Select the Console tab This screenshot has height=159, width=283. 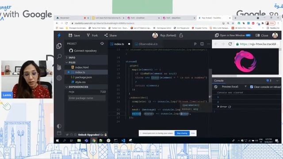219,80
